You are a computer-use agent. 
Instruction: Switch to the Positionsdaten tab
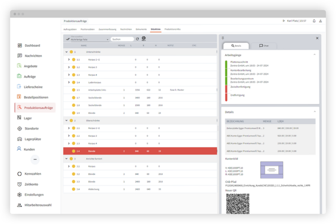coord(87,29)
